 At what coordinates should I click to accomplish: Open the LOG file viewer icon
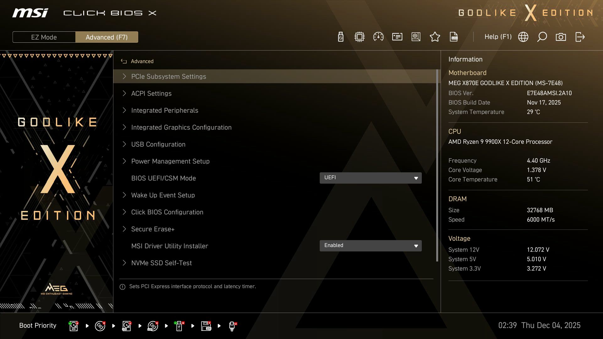pos(454,37)
